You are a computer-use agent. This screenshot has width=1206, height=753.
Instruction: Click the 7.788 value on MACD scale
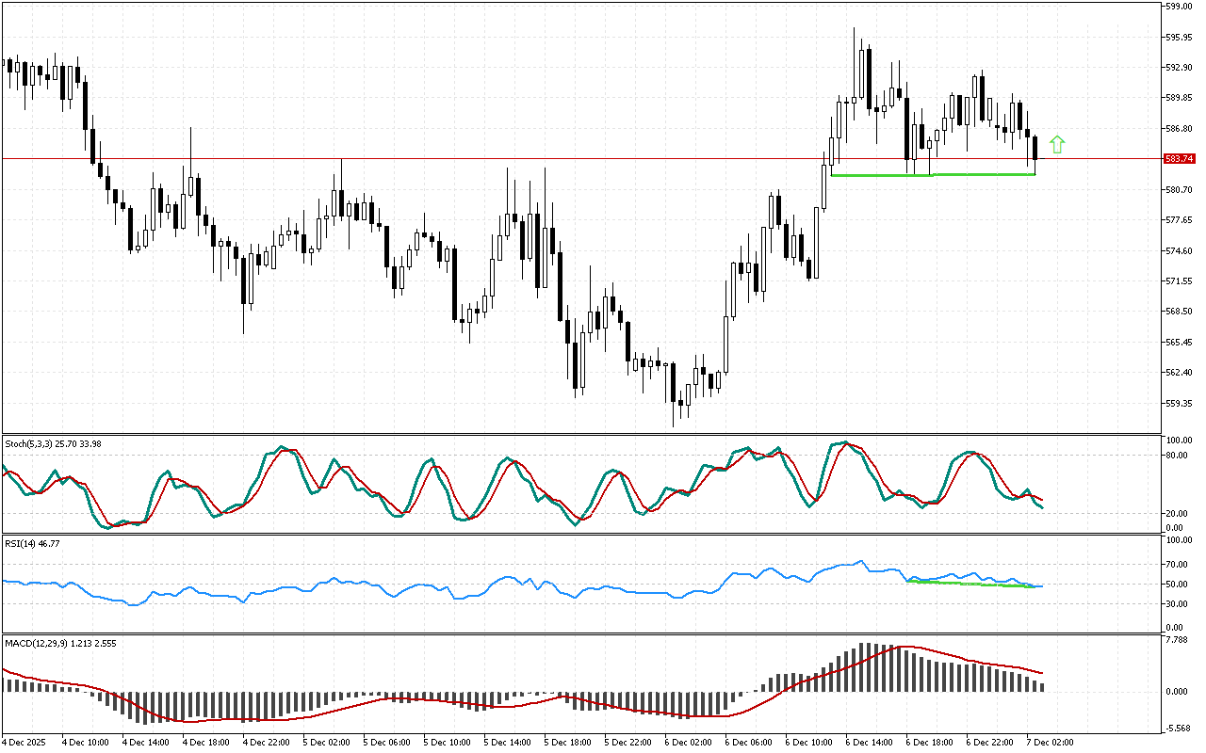click(1178, 640)
